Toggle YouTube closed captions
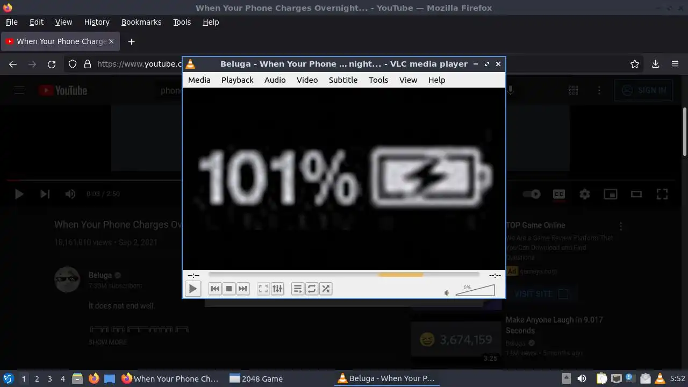This screenshot has width=688, height=387. pyautogui.click(x=559, y=194)
